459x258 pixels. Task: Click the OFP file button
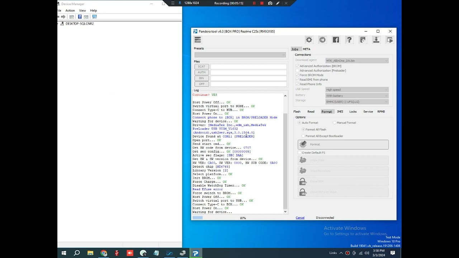[202, 84]
